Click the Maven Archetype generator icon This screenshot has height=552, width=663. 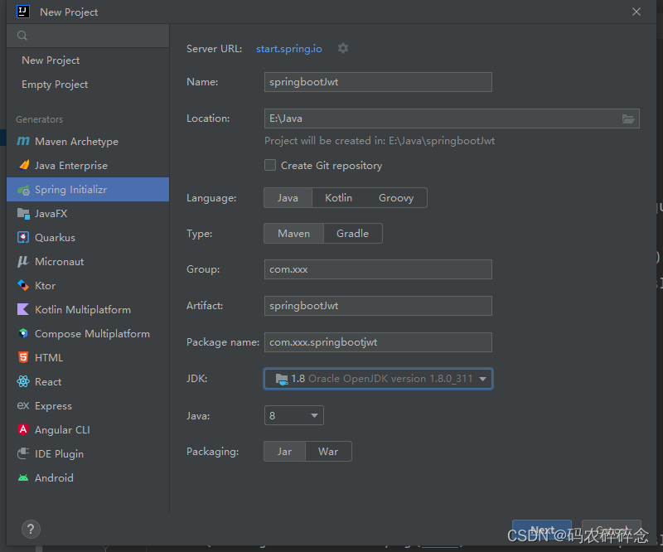pyautogui.click(x=23, y=141)
